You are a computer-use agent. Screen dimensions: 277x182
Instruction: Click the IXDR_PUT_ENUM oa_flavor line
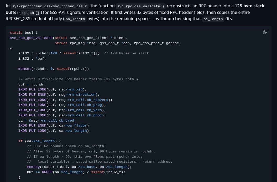tap(55, 126)
